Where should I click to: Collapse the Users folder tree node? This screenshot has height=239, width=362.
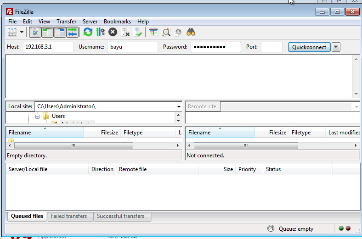(x=37, y=117)
